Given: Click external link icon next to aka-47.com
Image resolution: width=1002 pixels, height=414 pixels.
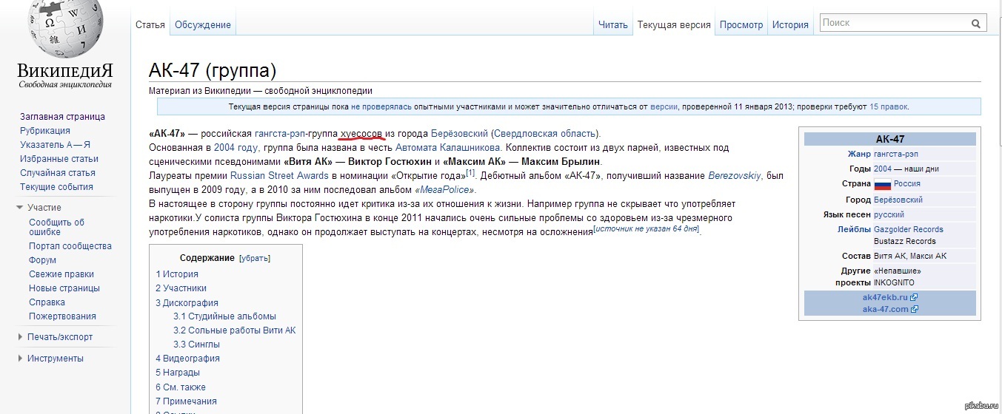Looking at the screenshot, I should click(915, 309).
